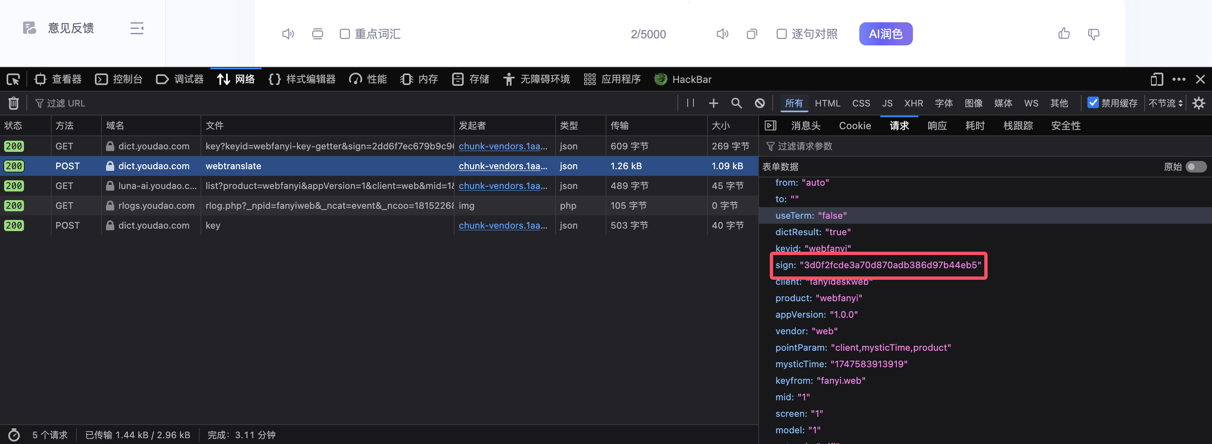
Task: Clear the network request list with trash icon
Action: (14, 103)
